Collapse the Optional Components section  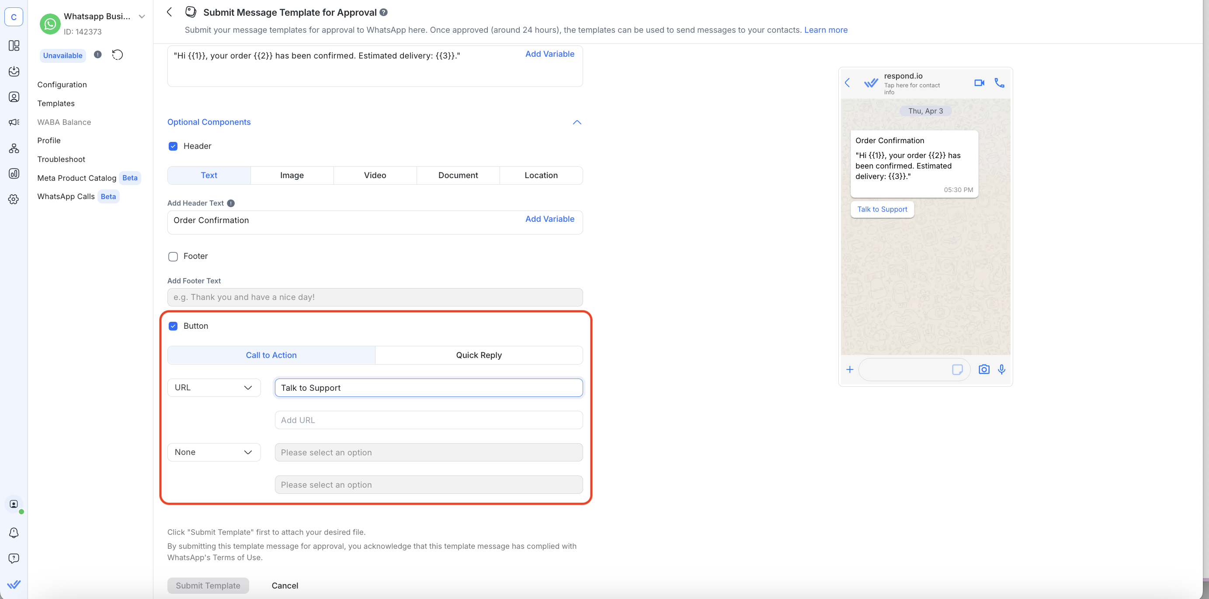coord(577,122)
